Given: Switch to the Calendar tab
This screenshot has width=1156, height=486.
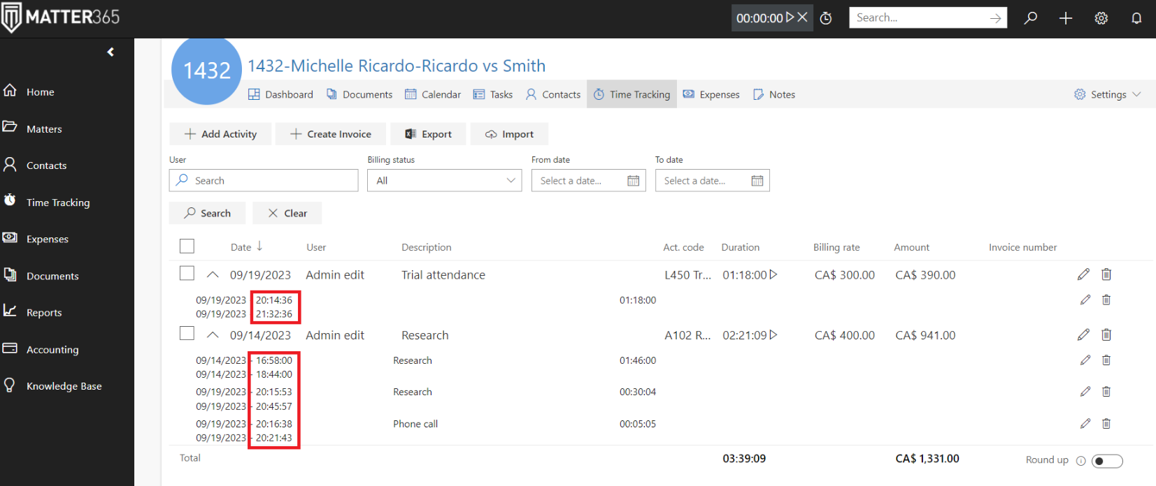Looking at the screenshot, I should pos(433,94).
